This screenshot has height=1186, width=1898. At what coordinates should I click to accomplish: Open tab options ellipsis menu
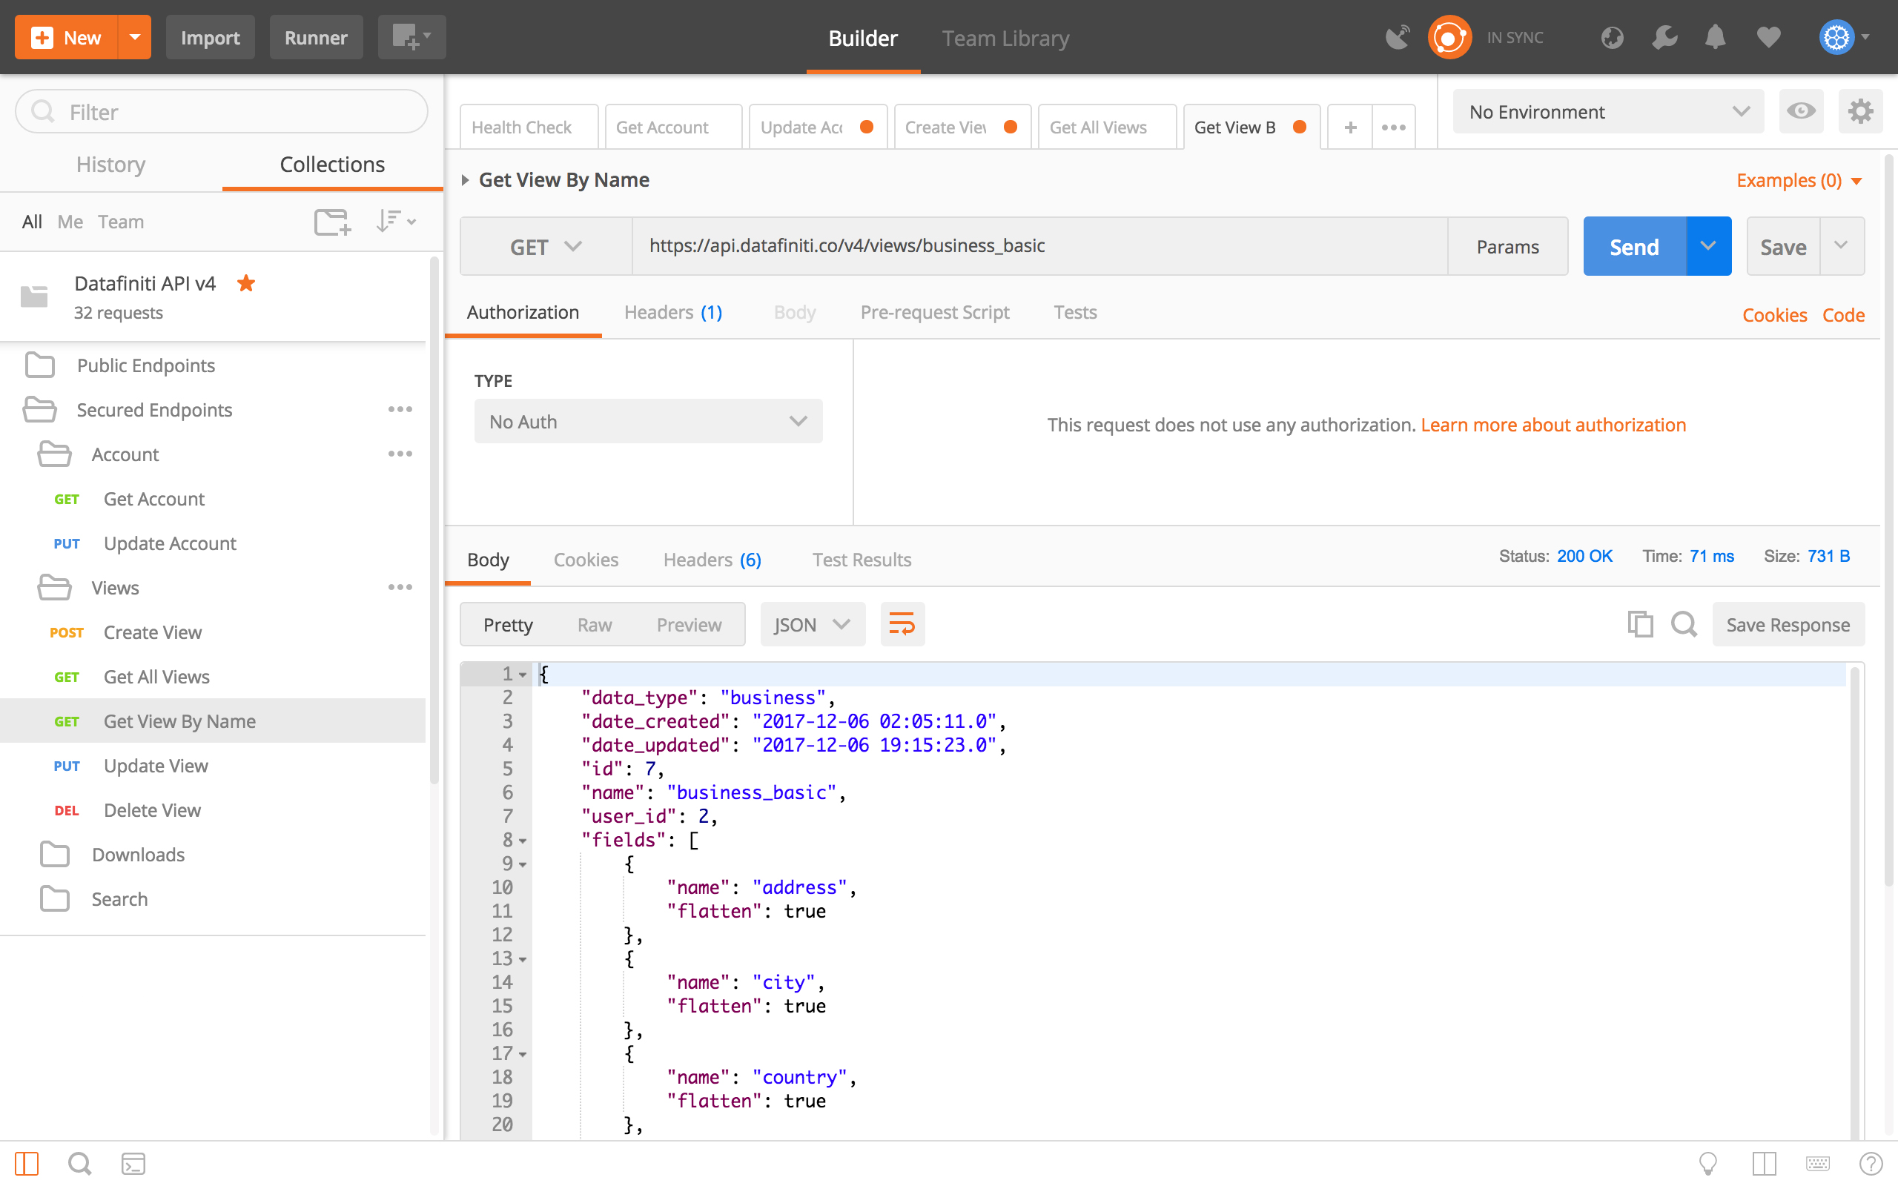tap(1394, 127)
